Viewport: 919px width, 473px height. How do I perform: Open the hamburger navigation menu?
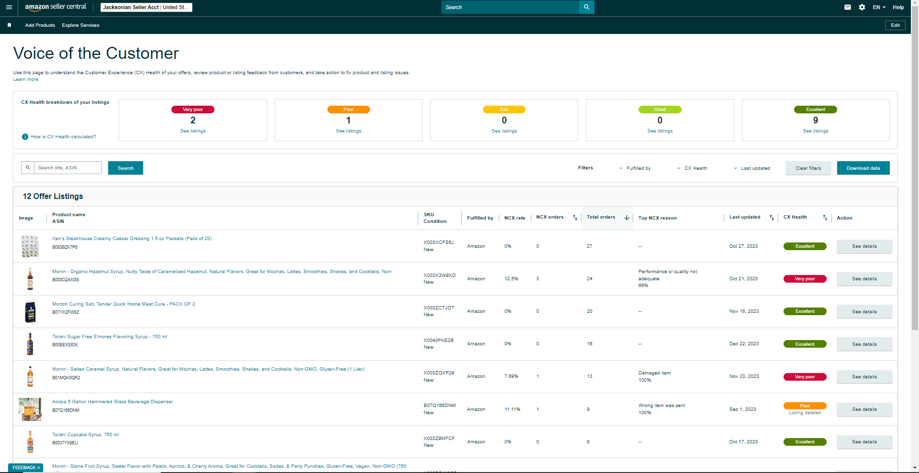(9, 7)
